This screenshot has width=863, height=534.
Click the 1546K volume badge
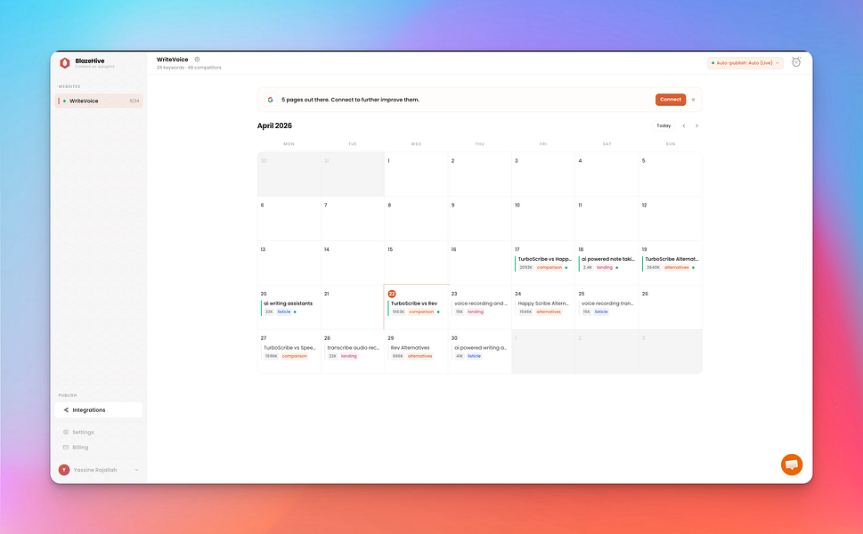(x=525, y=311)
